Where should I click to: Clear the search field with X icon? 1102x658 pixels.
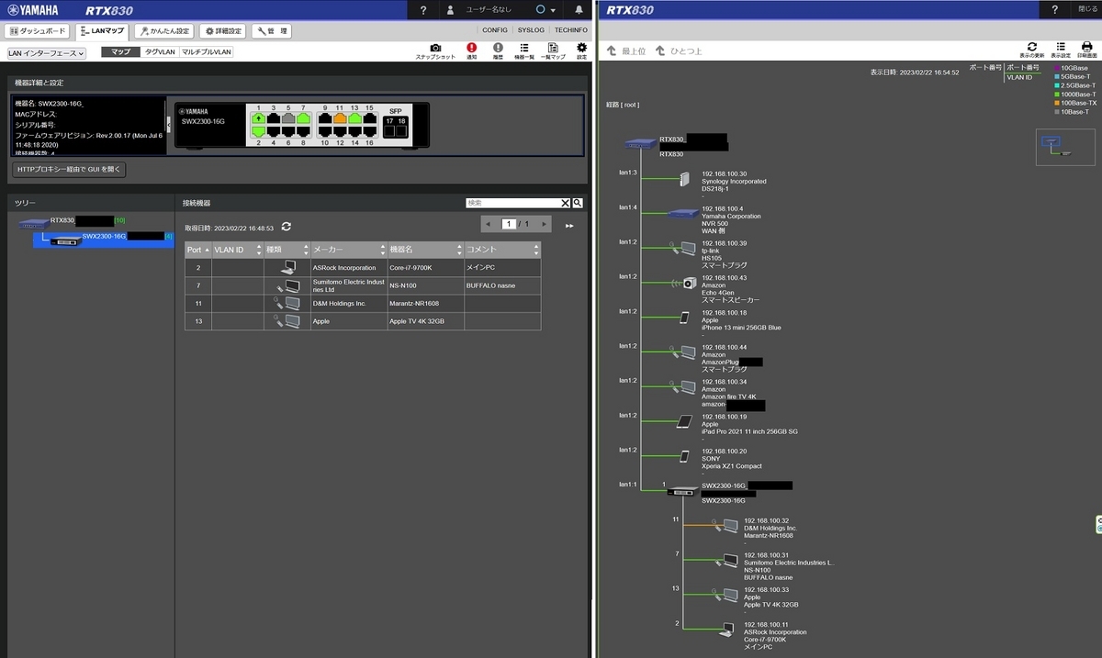coord(566,203)
